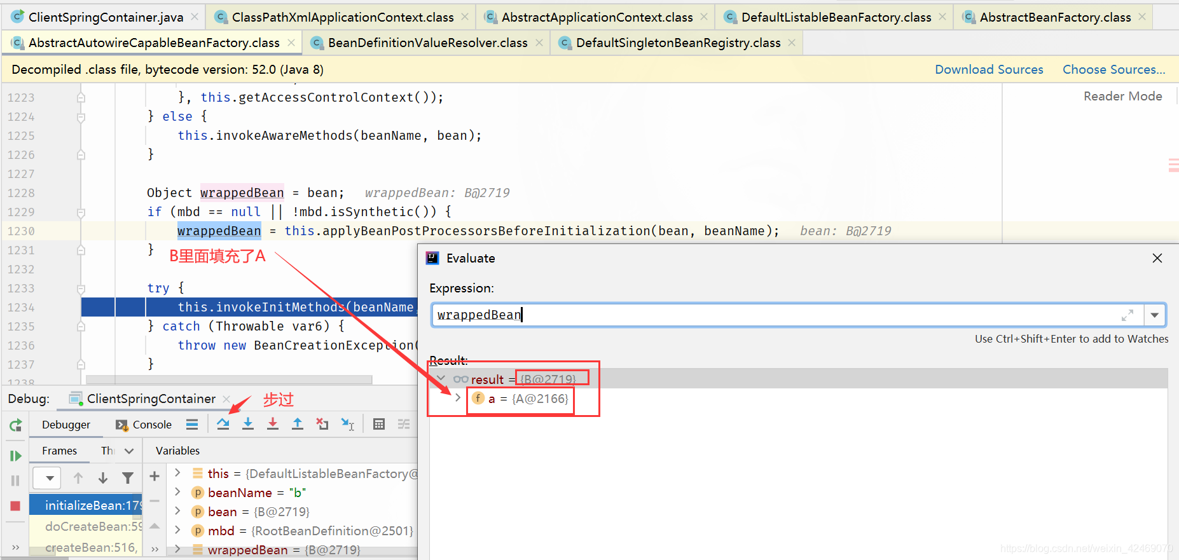
Task: Open Evaluate Expression calculator icon
Action: tap(379, 424)
